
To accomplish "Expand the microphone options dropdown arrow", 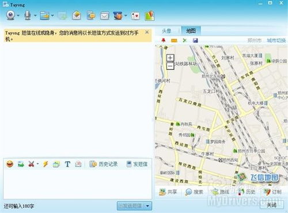I will pyautogui.click(x=35, y=16).
